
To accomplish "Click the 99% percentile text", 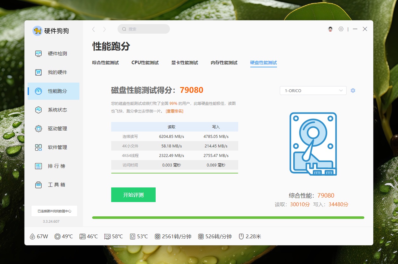I will (173, 104).
